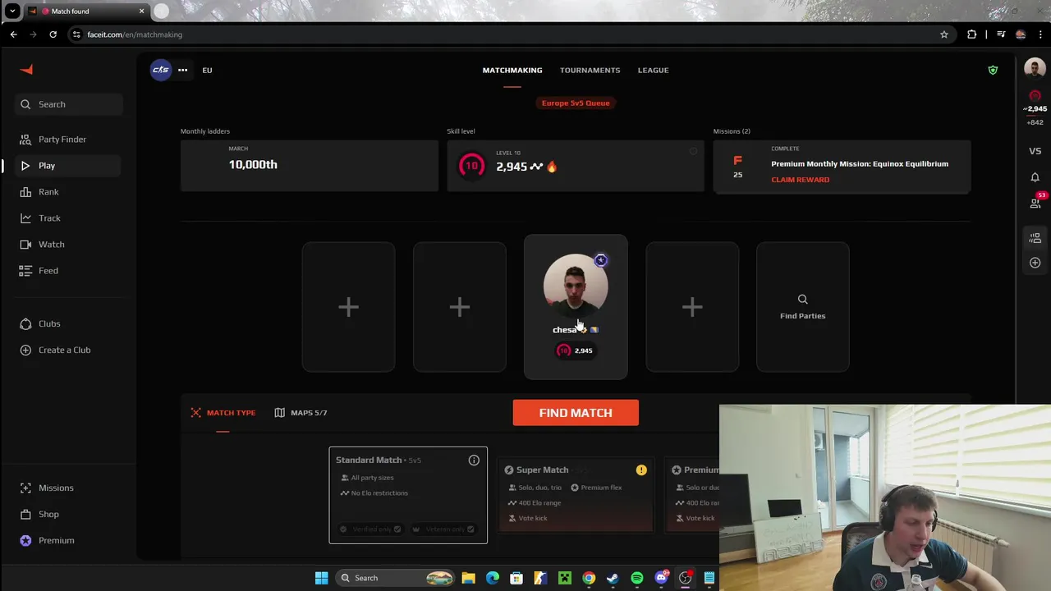Open Spotify from the taskbar
The height and width of the screenshot is (591, 1051).
(x=637, y=578)
